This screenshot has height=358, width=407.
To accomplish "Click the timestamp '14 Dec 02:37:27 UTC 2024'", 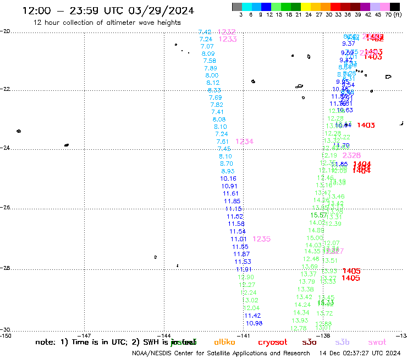I will pyautogui.click(x=360, y=353).
